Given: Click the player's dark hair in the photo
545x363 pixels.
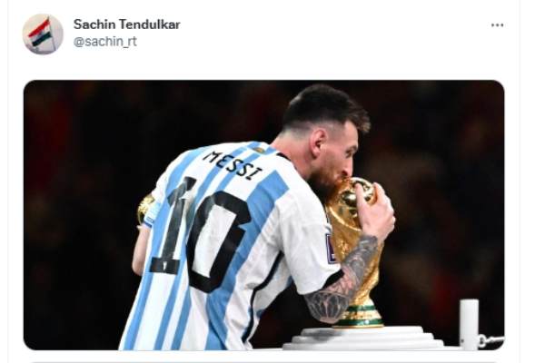Looking at the screenshot, I should coord(323,106).
